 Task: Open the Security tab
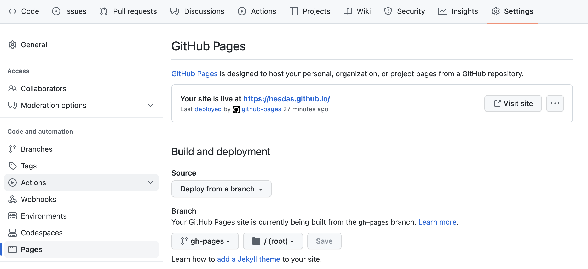pos(404,11)
